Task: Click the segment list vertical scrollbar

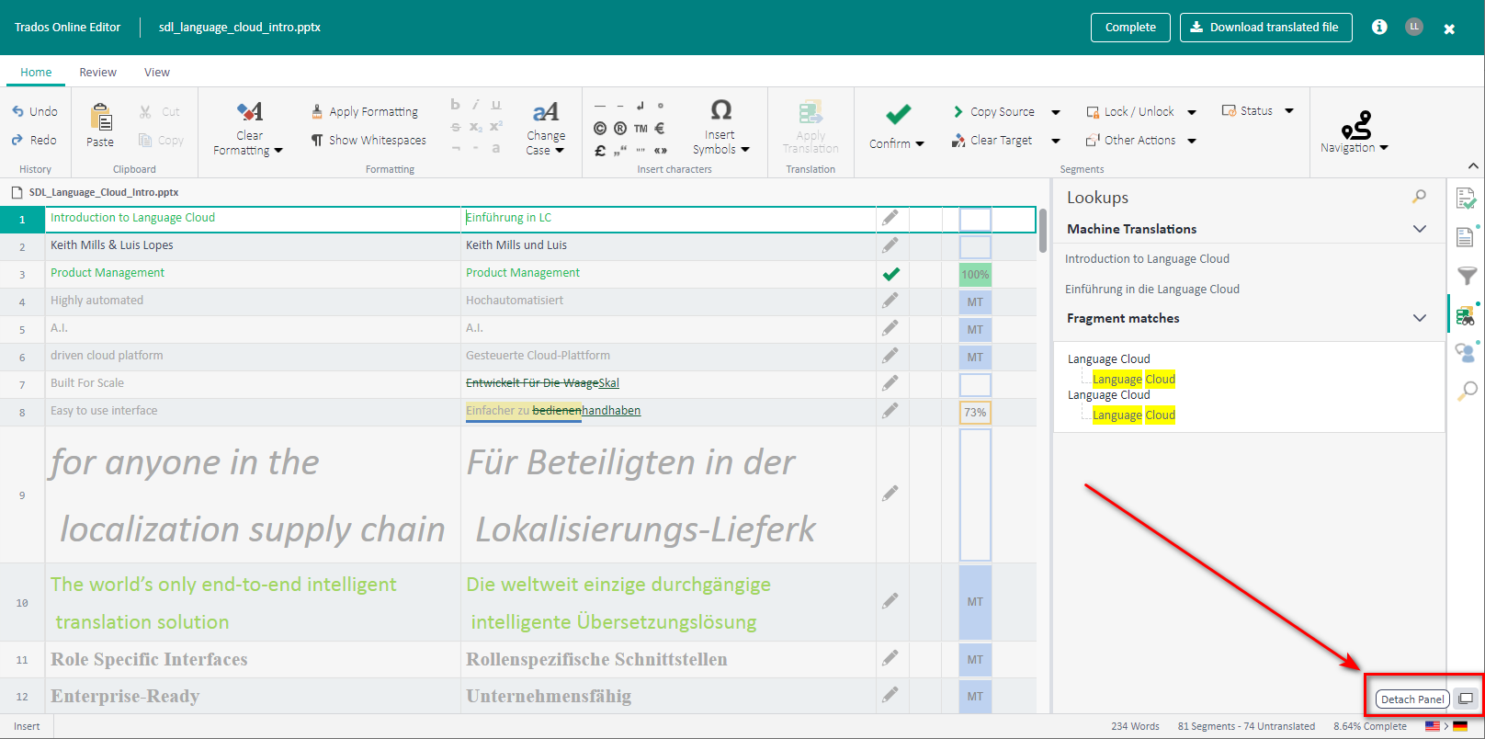Action: pyautogui.click(x=1043, y=230)
